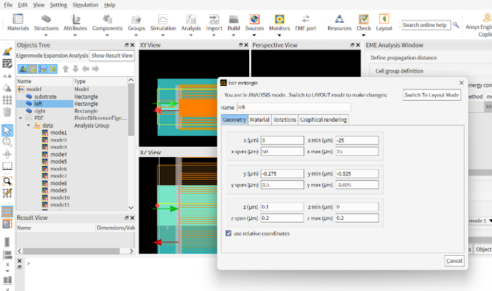Collapse the FDE tree node
This screenshot has height=291, width=492.
(x=20, y=118)
